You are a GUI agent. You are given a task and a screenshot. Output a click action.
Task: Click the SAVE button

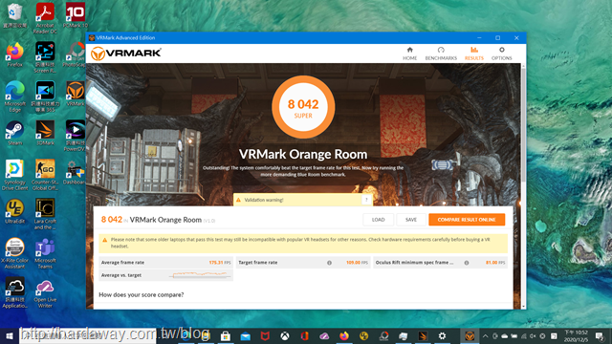pyautogui.click(x=411, y=220)
